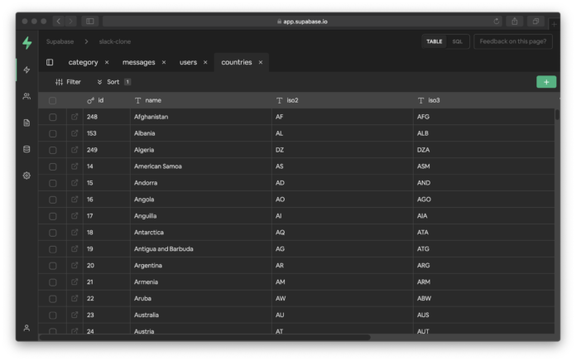This screenshot has height=361, width=576.
Task: Expand the Armenia row with its open icon
Action: [74, 282]
